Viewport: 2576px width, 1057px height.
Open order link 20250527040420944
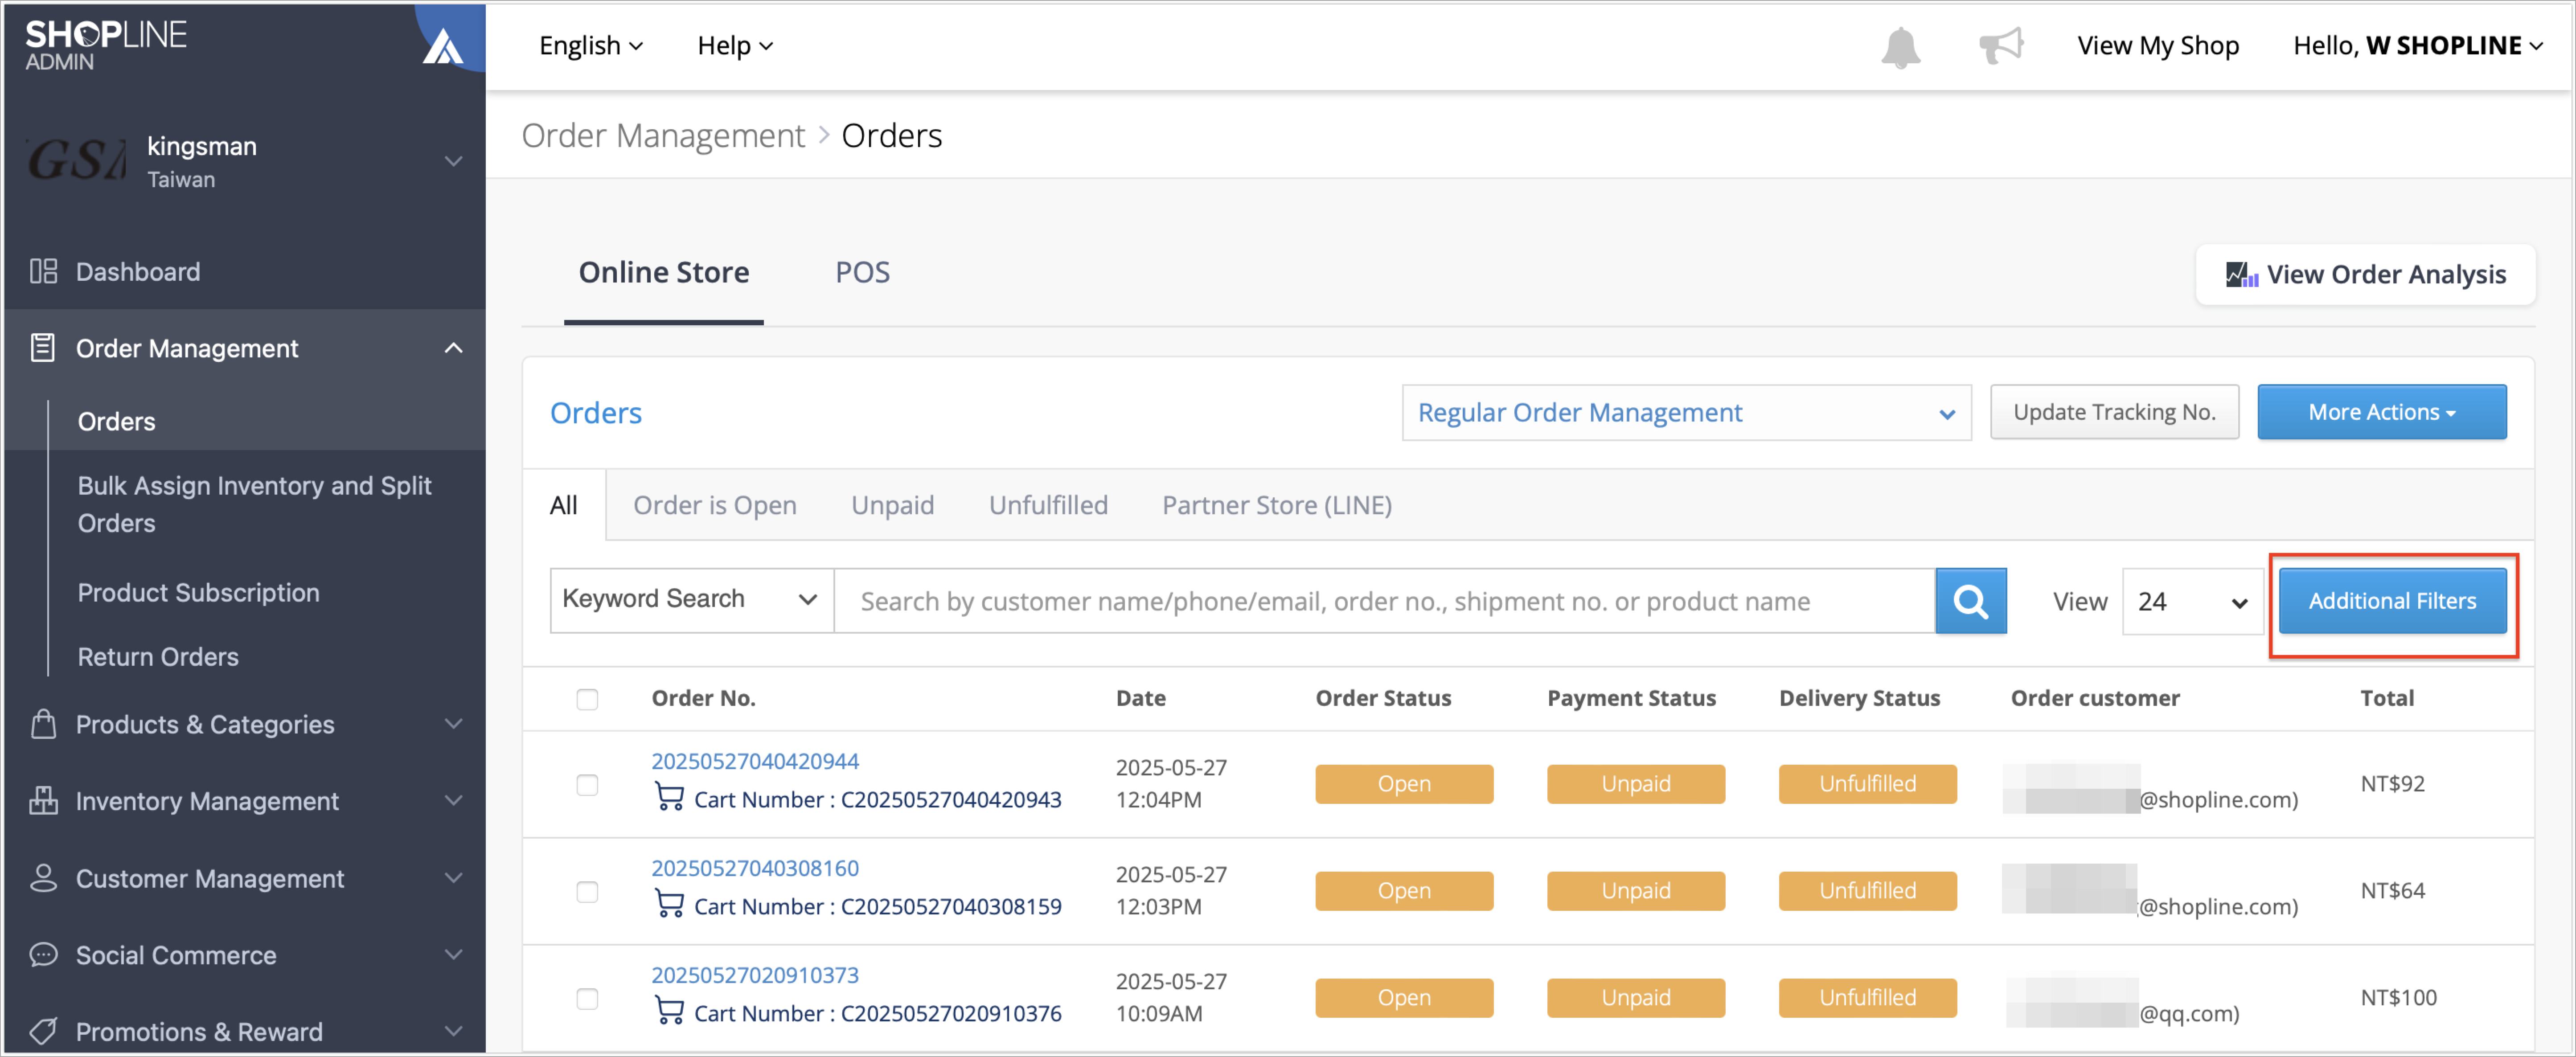click(754, 761)
